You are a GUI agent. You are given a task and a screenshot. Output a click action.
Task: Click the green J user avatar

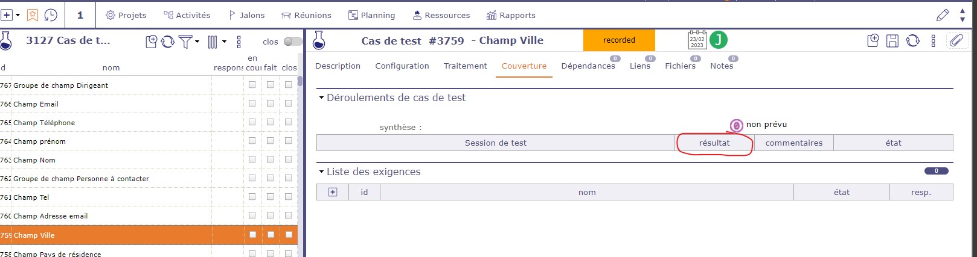(719, 40)
